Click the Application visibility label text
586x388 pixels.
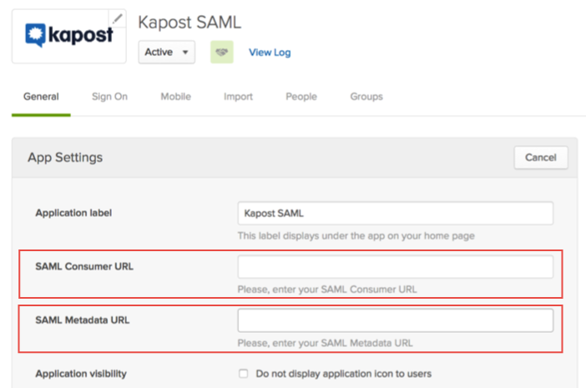[81, 374]
